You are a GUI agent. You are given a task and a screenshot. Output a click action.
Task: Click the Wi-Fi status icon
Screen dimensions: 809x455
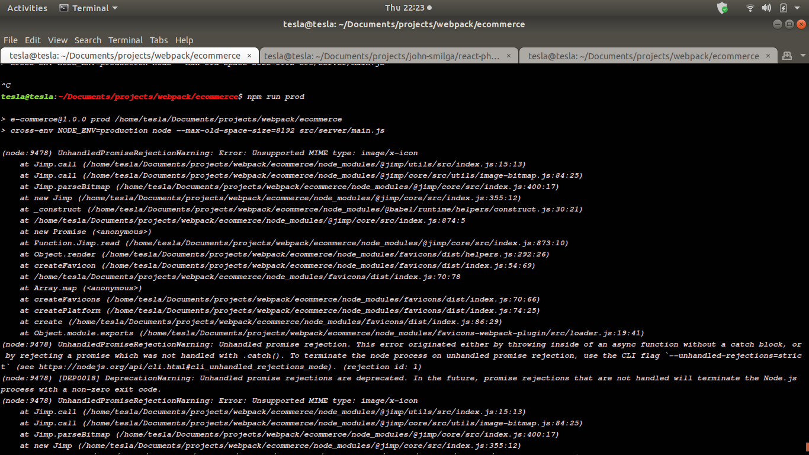(750, 8)
